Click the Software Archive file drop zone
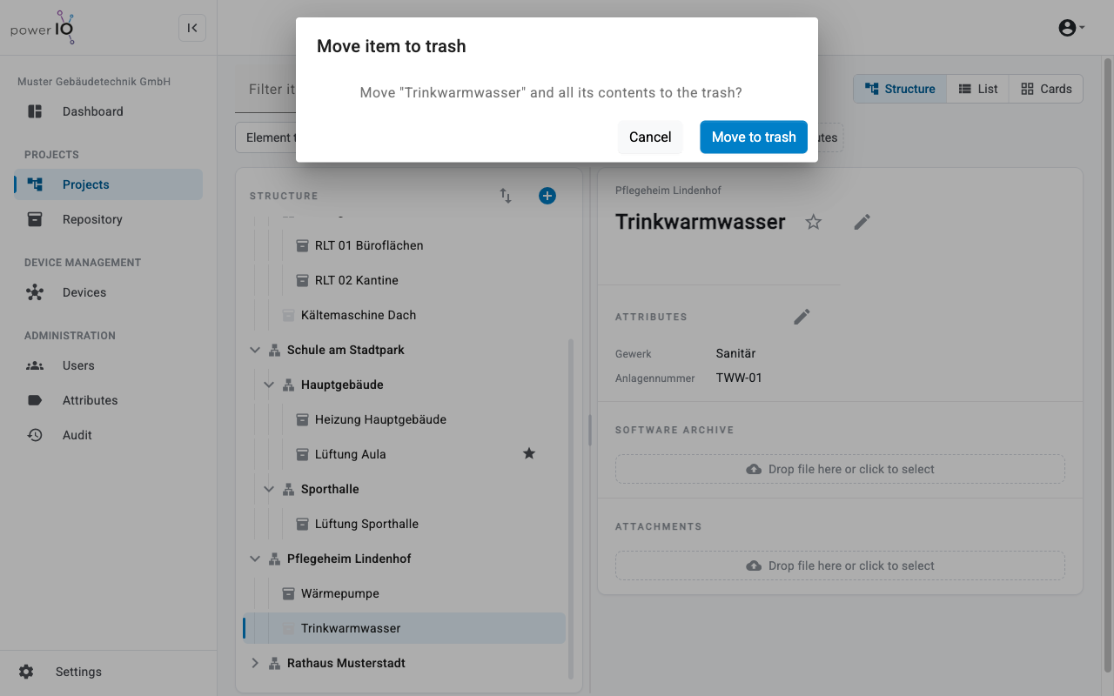The width and height of the screenshot is (1114, 696). (x=840, y=469)
